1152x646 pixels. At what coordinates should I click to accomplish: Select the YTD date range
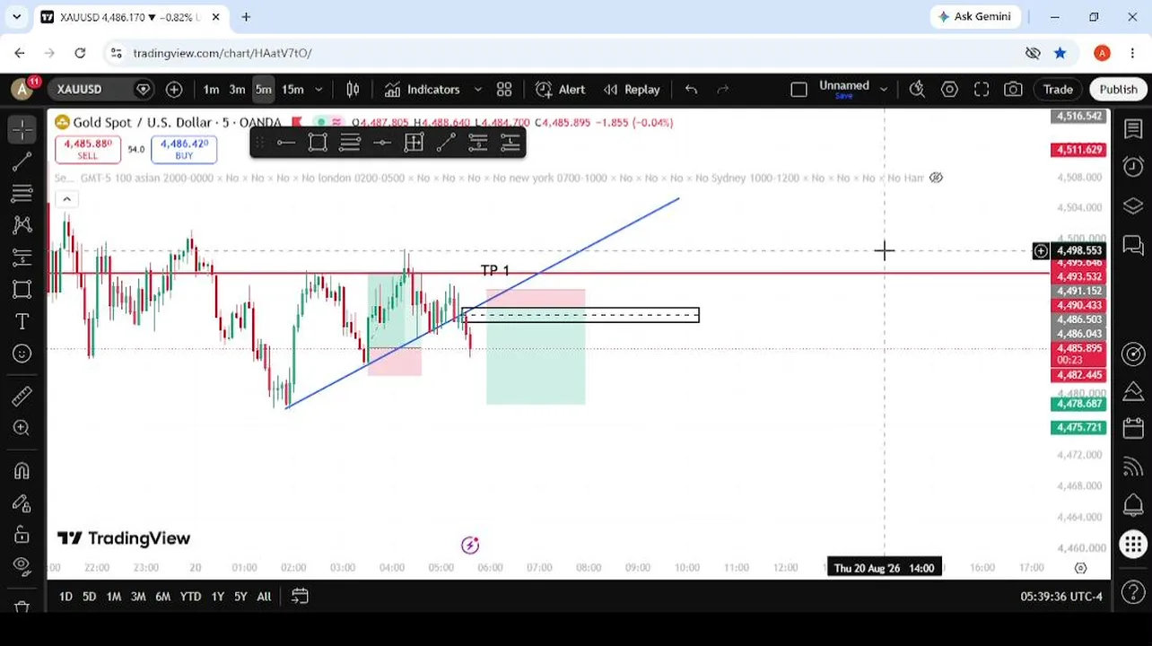[190, 597]
